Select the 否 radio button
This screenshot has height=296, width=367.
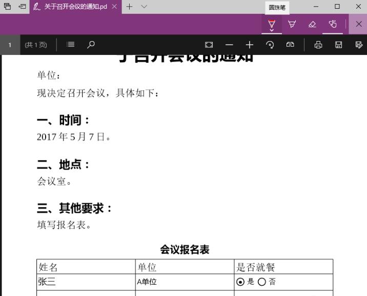tap(262, 282)
